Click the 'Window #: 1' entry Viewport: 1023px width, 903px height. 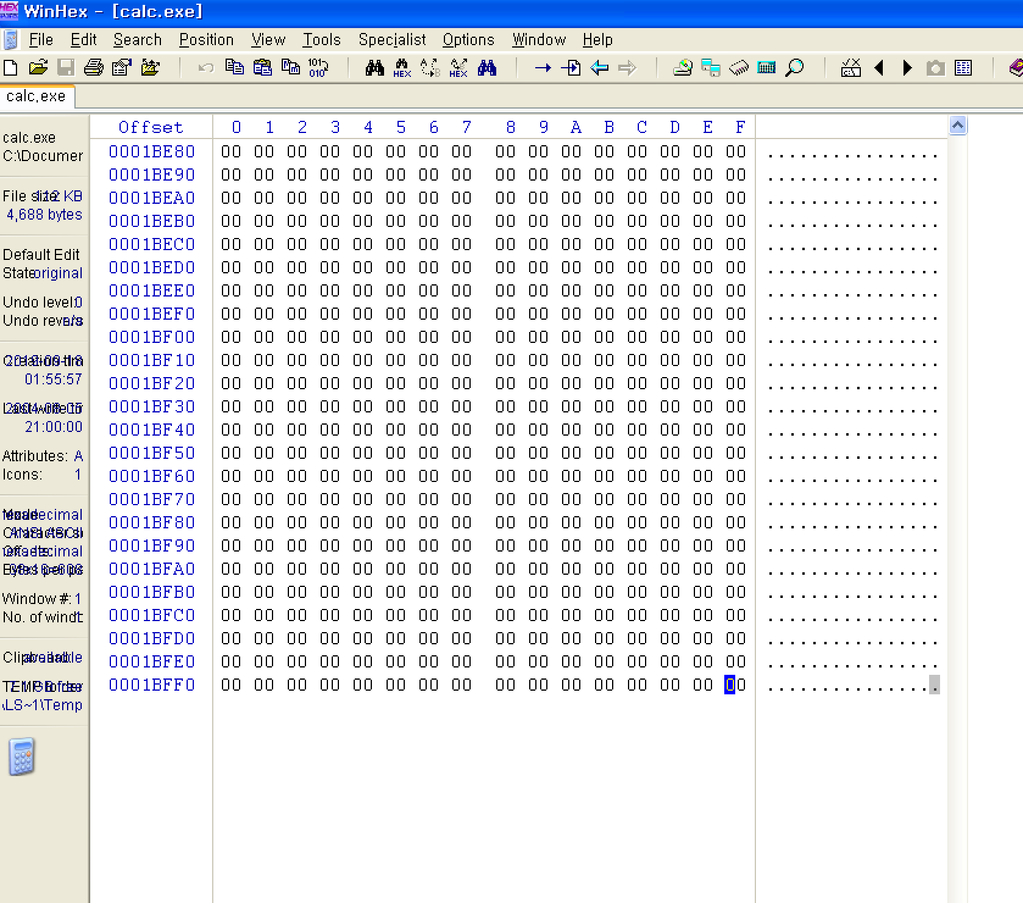42,599
